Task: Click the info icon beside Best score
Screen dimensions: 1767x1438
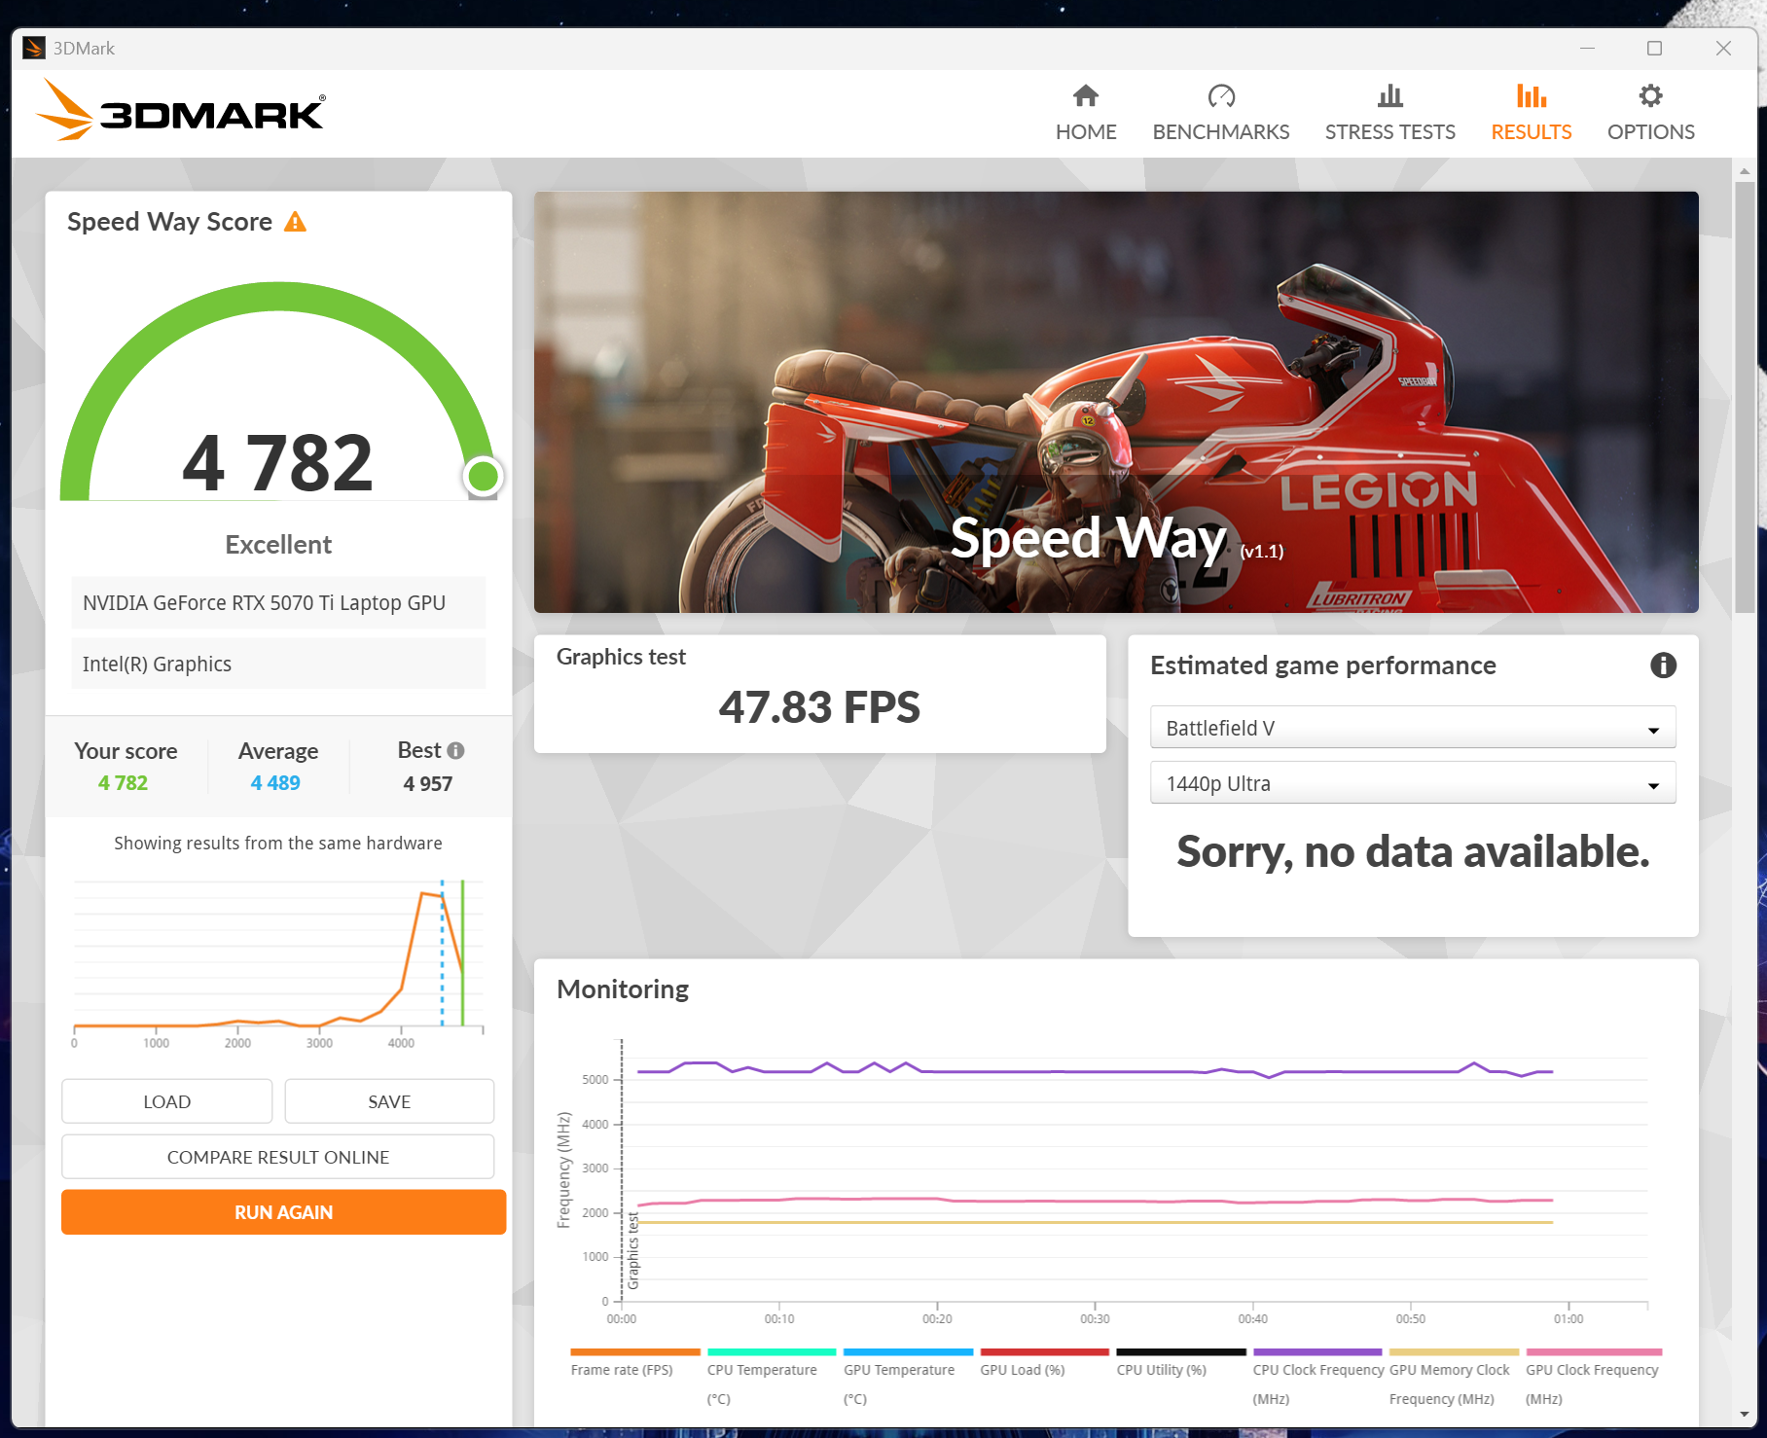Action: pos(455,750)
